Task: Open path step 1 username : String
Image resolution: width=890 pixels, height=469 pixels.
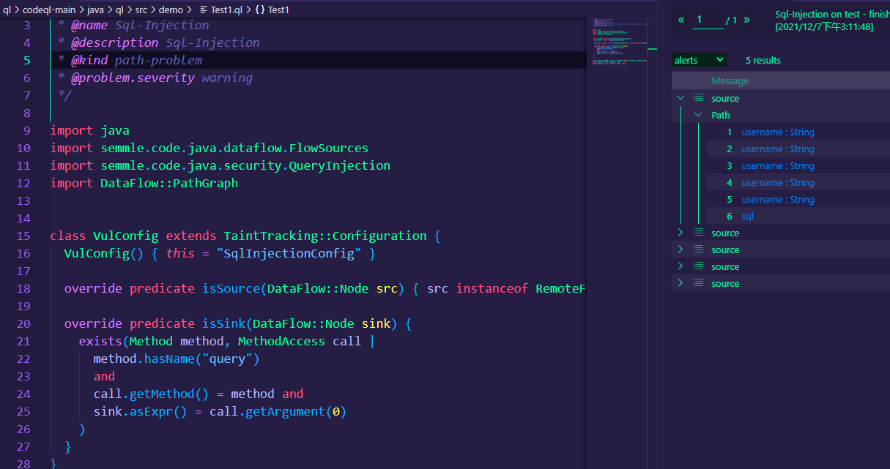Action: [x=778, y=132]
